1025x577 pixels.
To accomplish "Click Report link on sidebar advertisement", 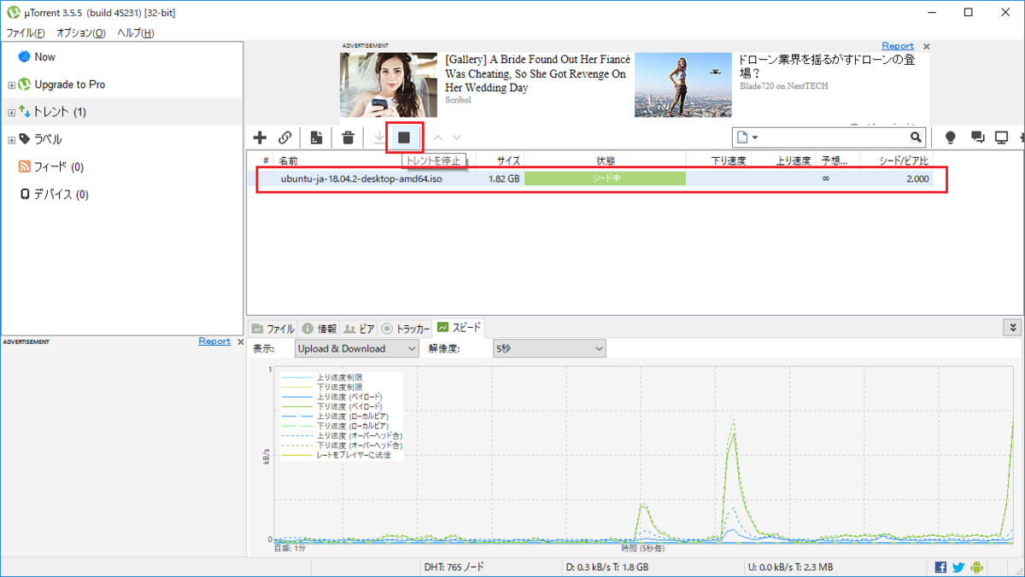I will 214,341.
